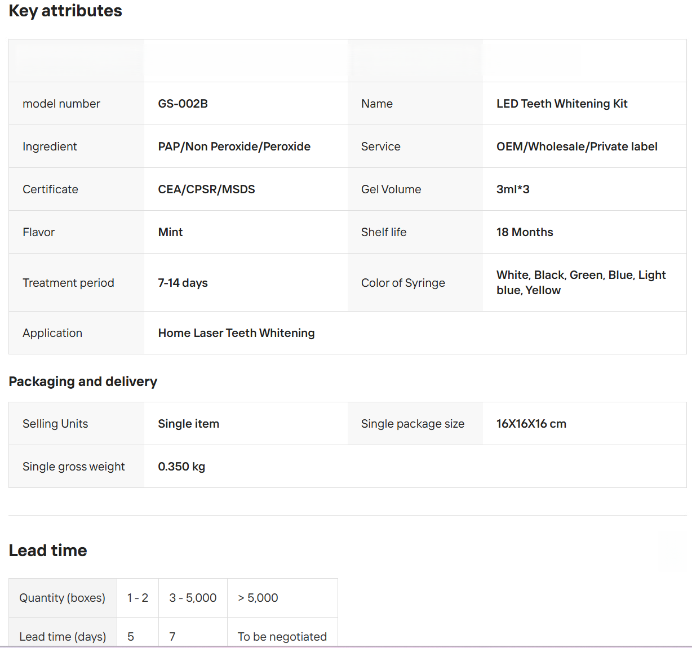This screenshot has width=692, height=648.
Task: Select the Mint flavor value
Action: tap(170, 232)
